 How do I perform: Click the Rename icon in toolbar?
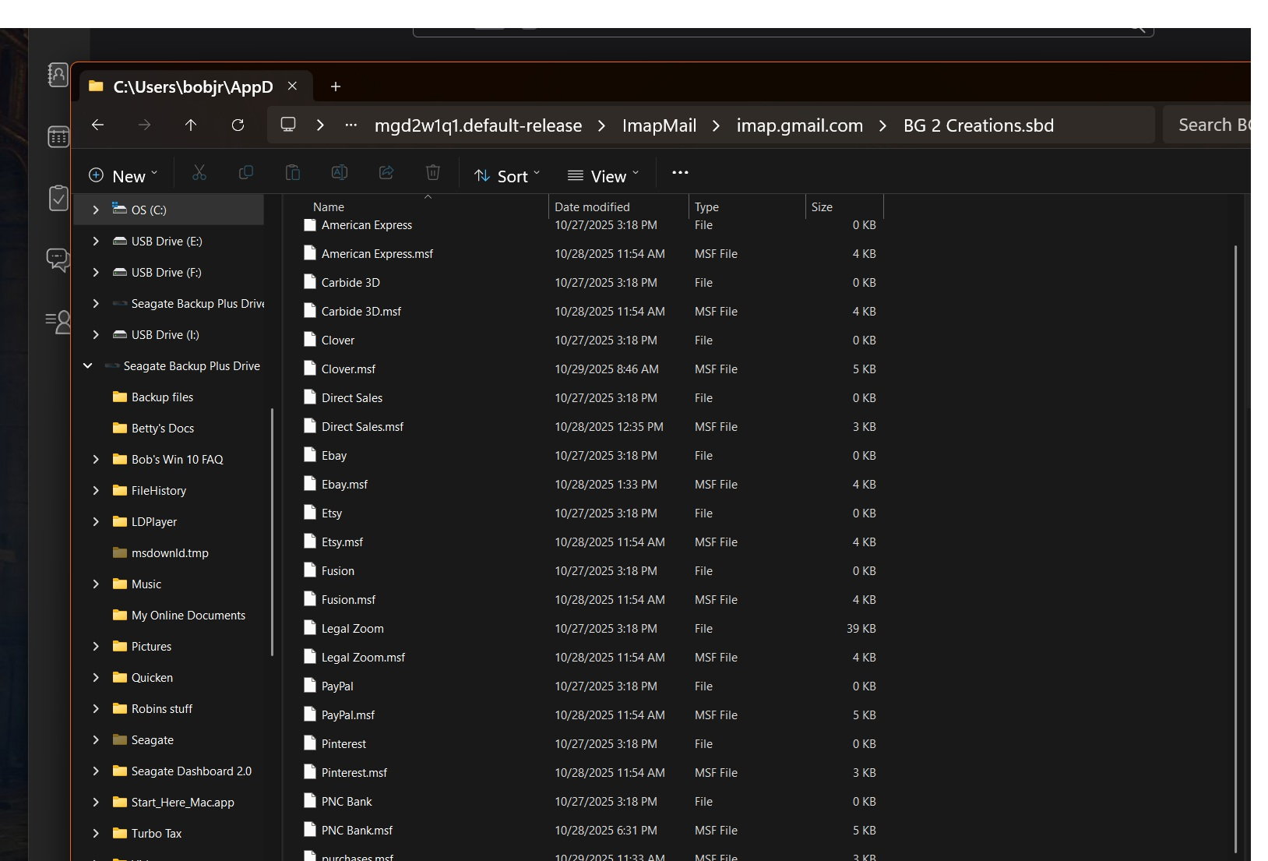pyautogui.click(x=340, y=173)
